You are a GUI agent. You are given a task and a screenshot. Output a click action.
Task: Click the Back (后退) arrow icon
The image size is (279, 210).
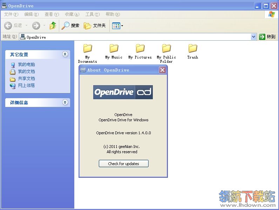[x=8, y=26]
